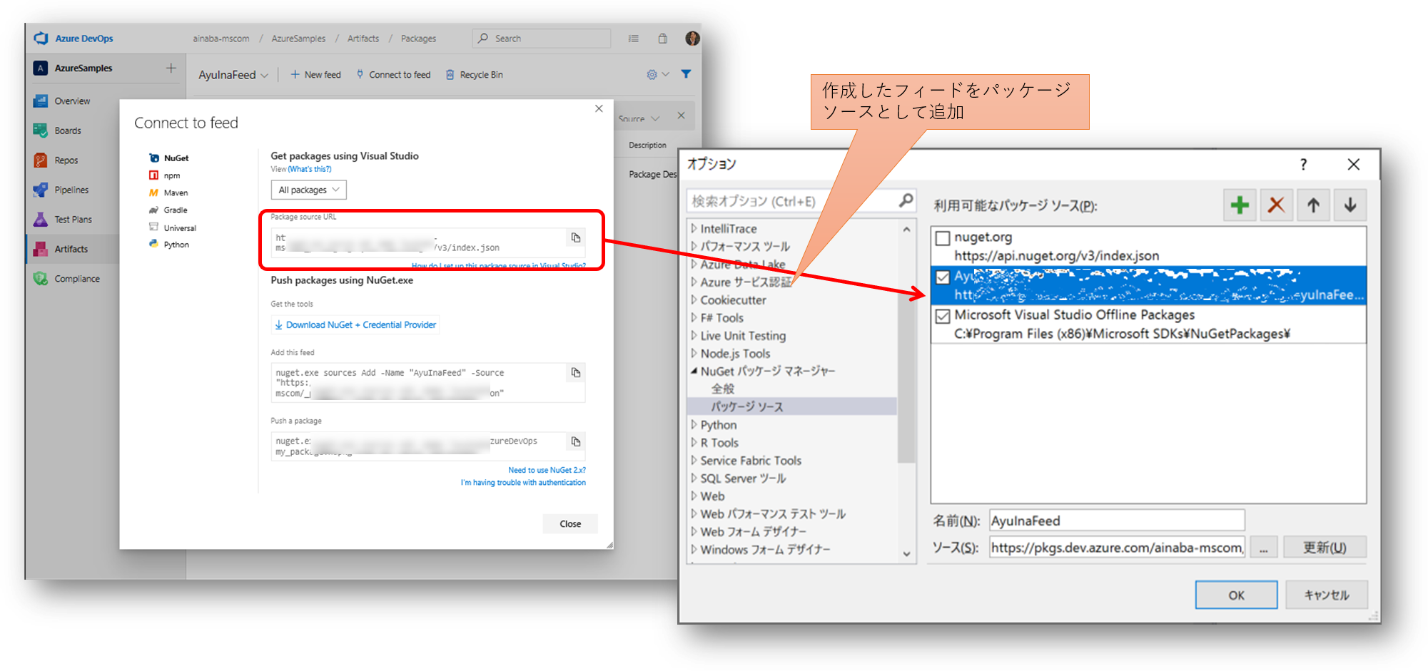Open the All packages view dropdown
The image size is (1428, 671).
click(308, 190)
